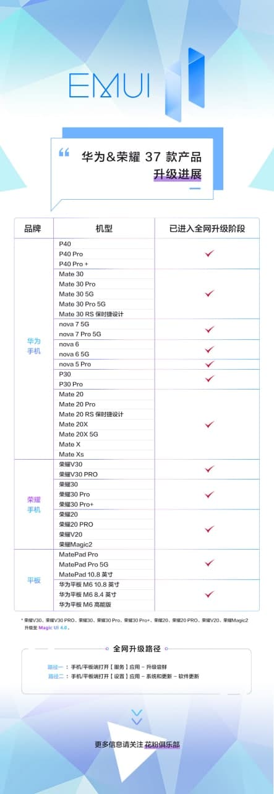Select the 品牌 column header
The image size is (274, 794).
point(33,228)
